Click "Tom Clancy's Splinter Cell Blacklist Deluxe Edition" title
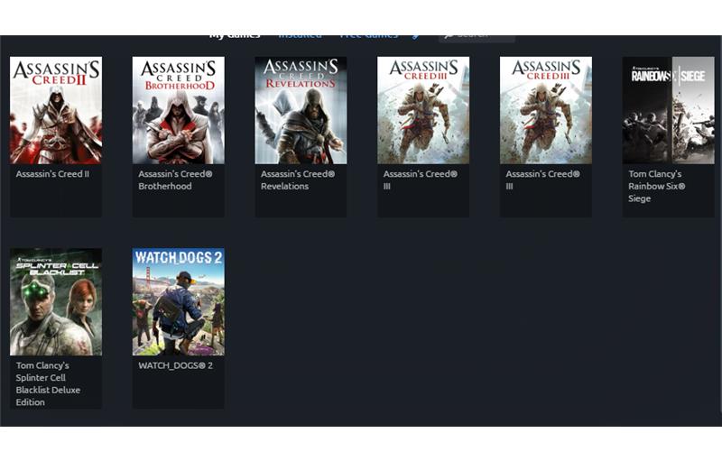Viewport: 722px width, 461px height. [48, 383]
